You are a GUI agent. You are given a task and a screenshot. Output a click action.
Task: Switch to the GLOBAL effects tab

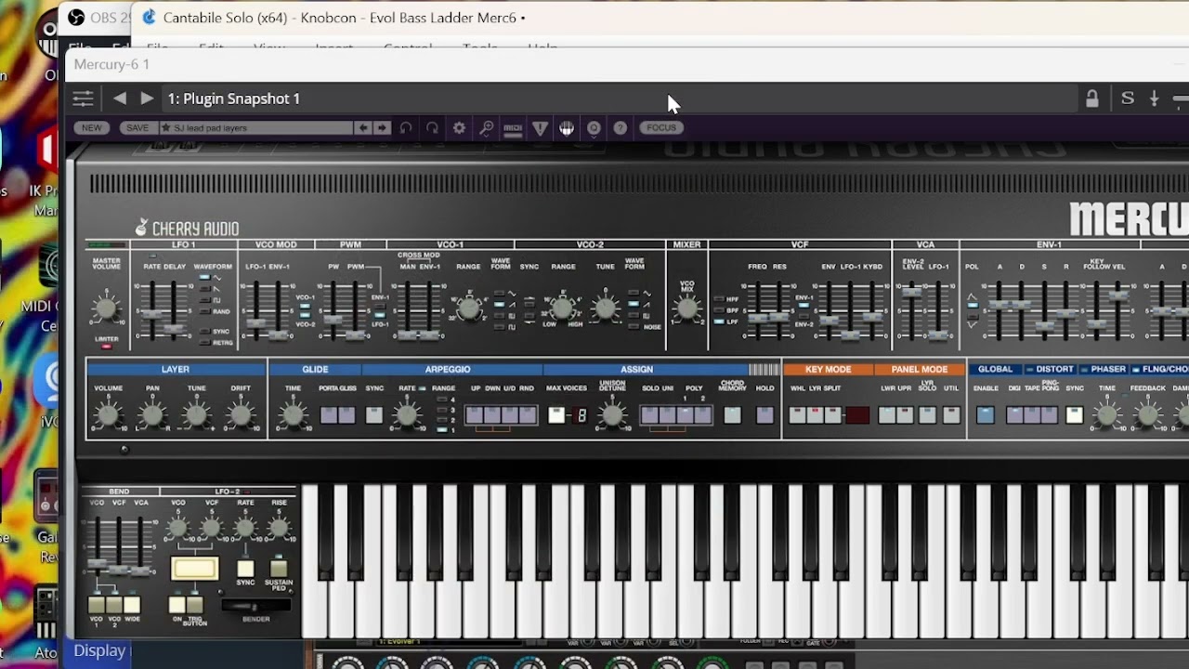[x=995, y=370]
